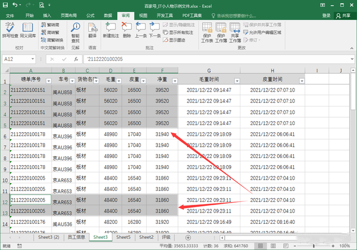Add a comment with 新建批注

point(111,30)
